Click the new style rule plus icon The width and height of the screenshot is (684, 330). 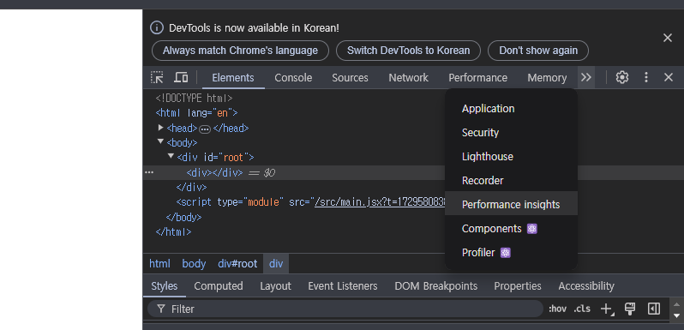607,309
